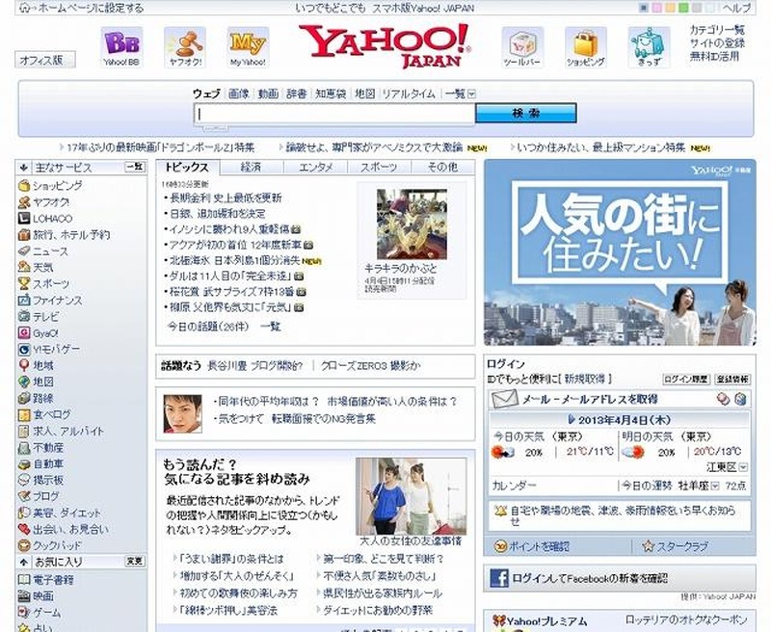The height and width of the screenshot is (632, 771).
Task: Switch to the 経済 news tab
Action: [x=251, y=168]
